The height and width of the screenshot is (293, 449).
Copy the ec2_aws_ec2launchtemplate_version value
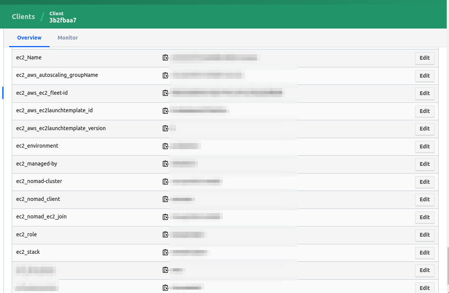(166, 129)
